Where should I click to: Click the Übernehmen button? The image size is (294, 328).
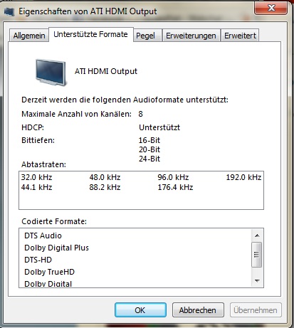click(x=256, y=310)
